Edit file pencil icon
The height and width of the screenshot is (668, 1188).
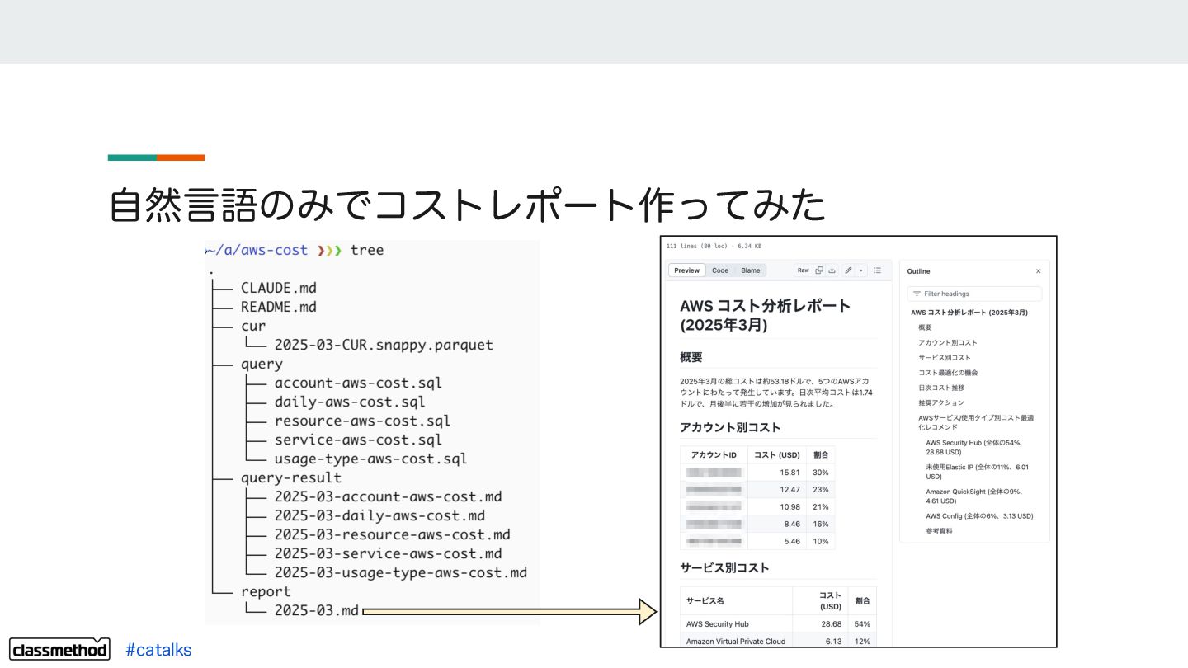tap(848, 270)
